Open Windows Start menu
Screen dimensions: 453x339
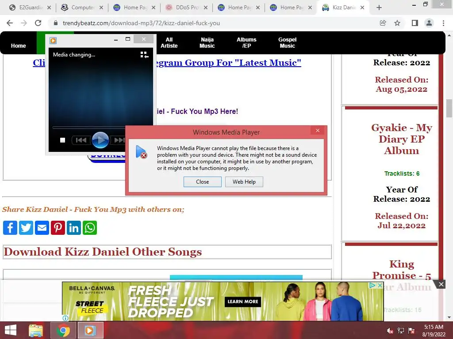11,330
